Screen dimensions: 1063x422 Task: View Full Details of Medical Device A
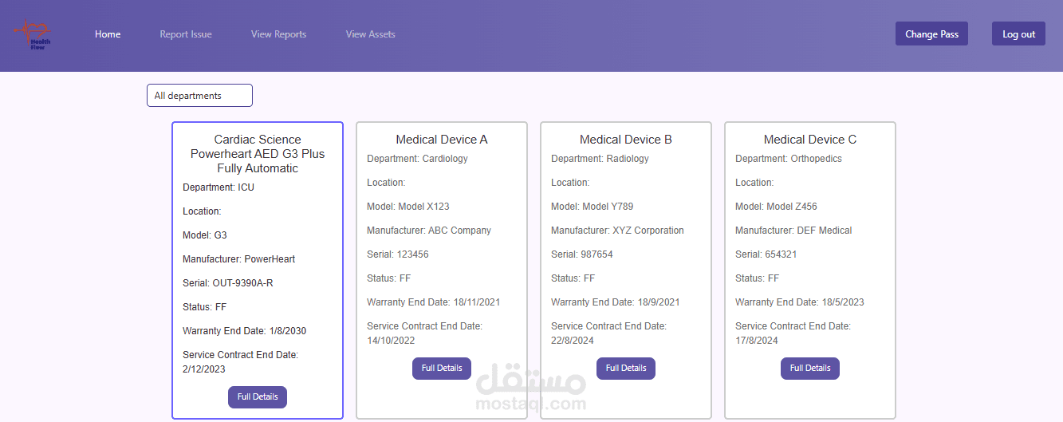442,369
